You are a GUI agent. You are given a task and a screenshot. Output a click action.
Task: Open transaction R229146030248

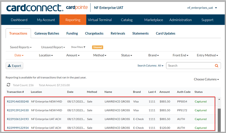[x=18, y=101]
